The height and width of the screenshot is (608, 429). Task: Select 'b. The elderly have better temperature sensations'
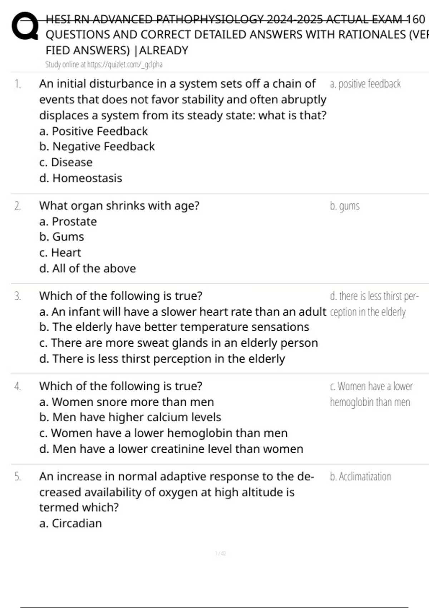[174, 327]
